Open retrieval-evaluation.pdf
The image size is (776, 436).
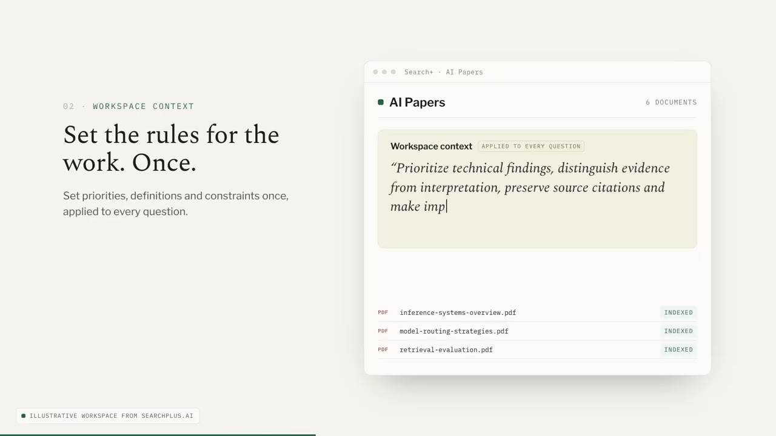click(446, 349)
